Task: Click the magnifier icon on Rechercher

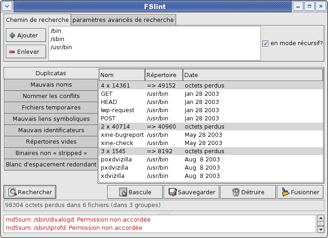Action: click(x=13, y=192)
